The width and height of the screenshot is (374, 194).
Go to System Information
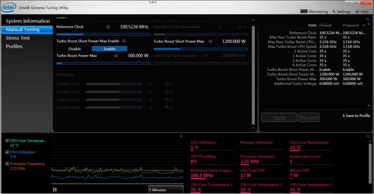tap(27, 21)
